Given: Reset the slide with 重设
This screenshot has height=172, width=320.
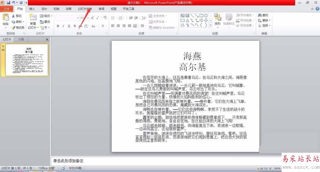Looking at the screenshot, I should [45, 22].
